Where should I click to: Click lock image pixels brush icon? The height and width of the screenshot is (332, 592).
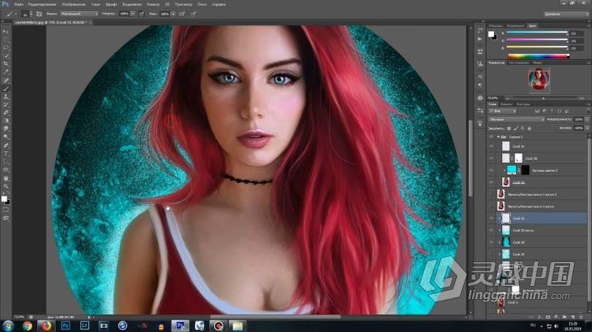click(516, 128)
